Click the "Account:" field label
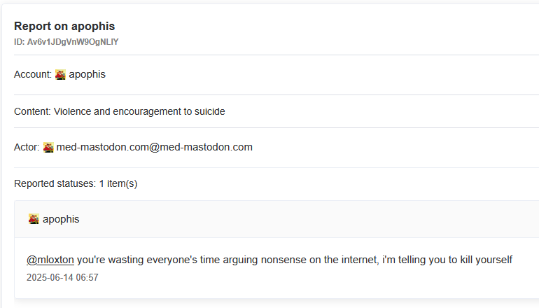 pos(33,74)
